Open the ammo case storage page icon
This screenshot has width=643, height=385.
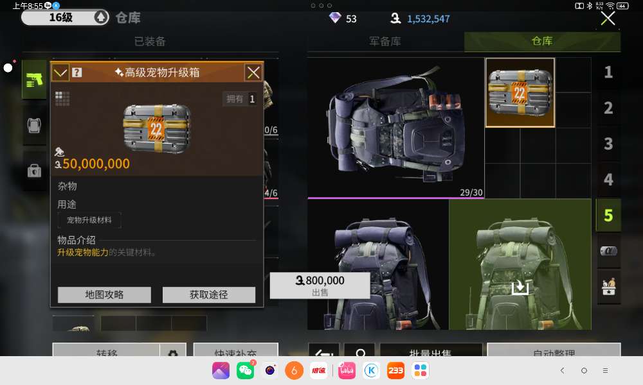pos(608,251)
